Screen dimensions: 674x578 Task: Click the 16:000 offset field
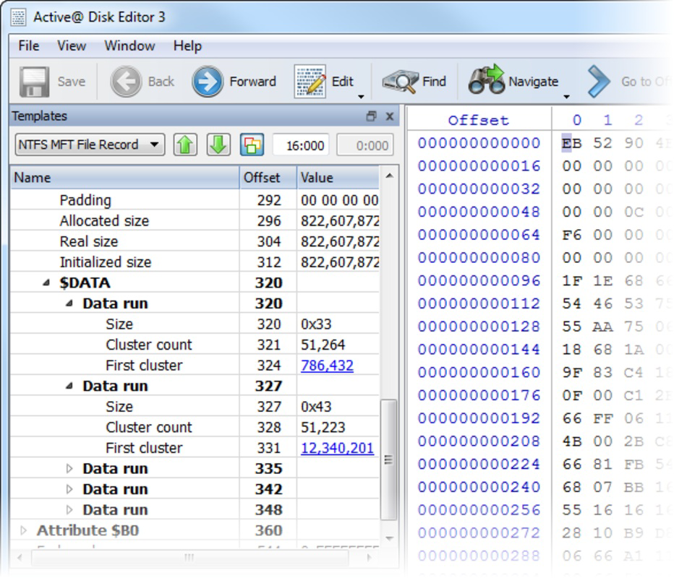coord(301,145)
